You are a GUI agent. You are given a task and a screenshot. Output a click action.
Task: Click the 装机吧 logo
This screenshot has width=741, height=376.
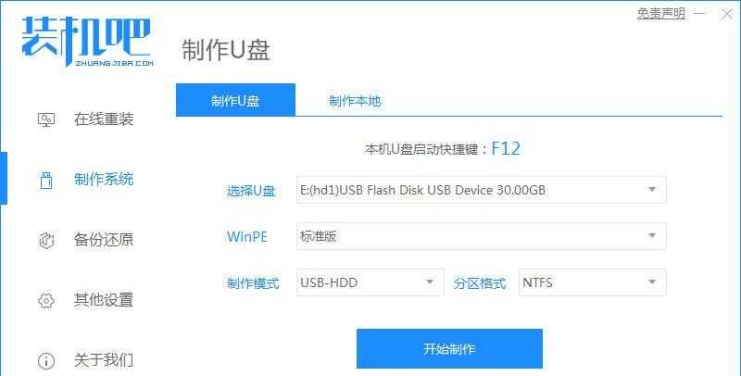click(x=86, y=42)
